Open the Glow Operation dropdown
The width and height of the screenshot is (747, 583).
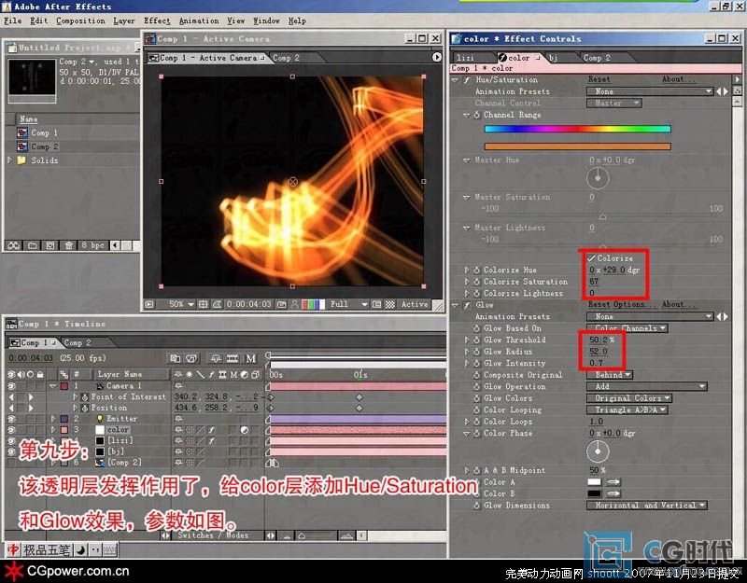pyautogui.click(x=646, y=386)
